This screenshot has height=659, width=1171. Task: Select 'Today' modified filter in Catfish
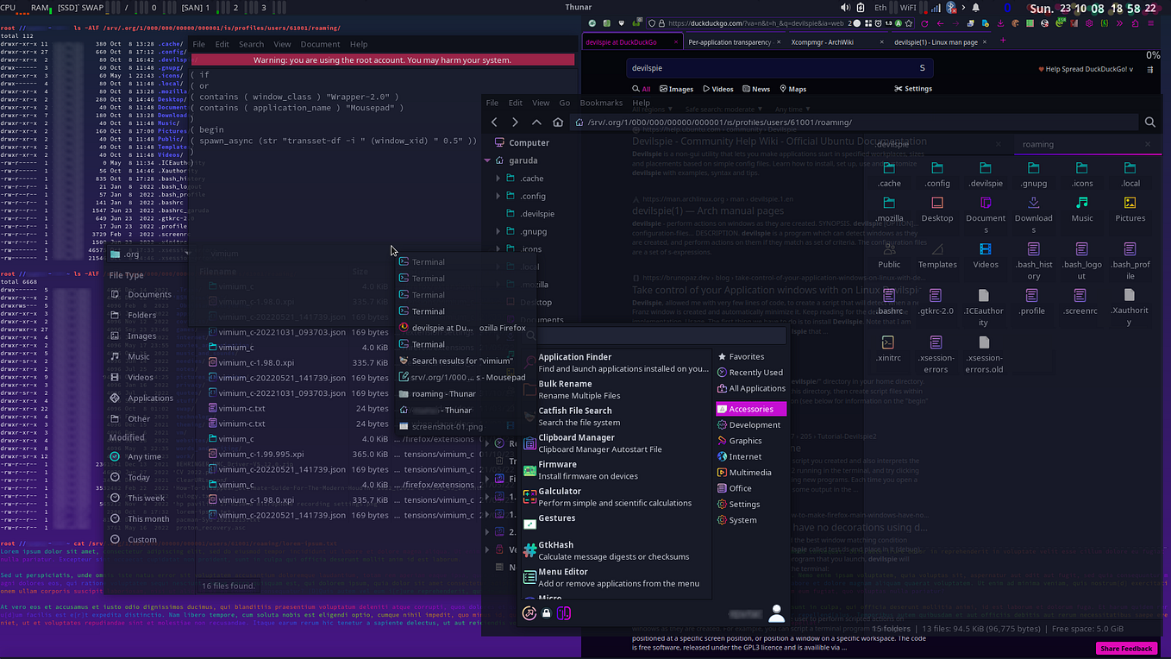click(x=130, y=477)
